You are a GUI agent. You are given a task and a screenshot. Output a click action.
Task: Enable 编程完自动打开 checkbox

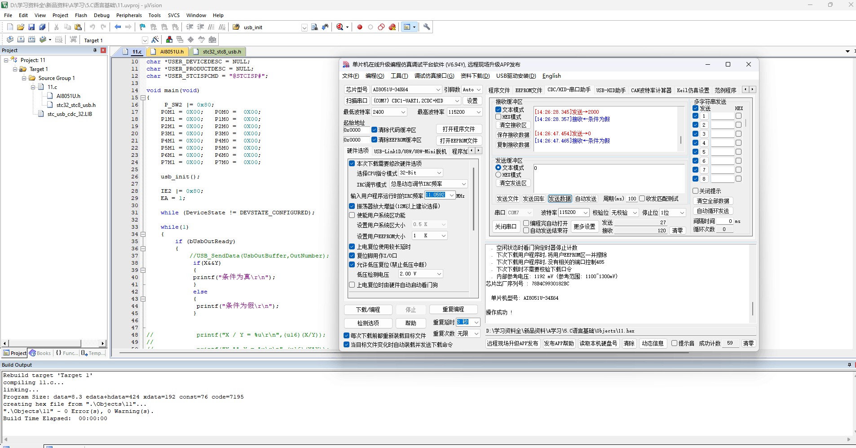(526, 223)
